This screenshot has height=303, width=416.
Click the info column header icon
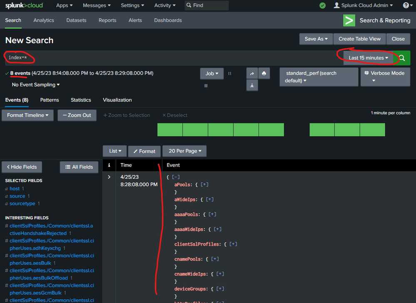point(109,165)
